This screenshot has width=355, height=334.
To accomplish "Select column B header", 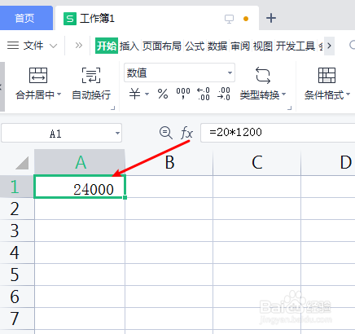I will pyautogui.click(x=169, y=162).
